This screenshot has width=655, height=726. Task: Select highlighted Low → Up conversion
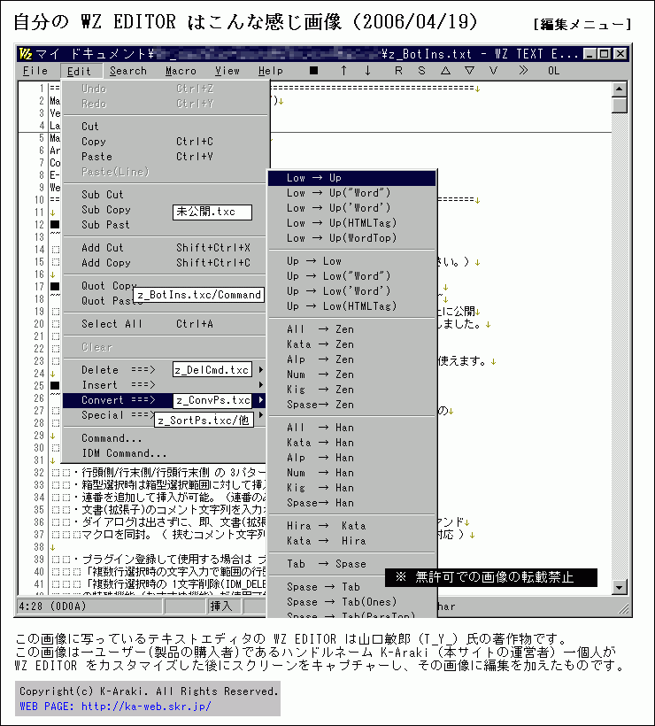tap(351, 178)
